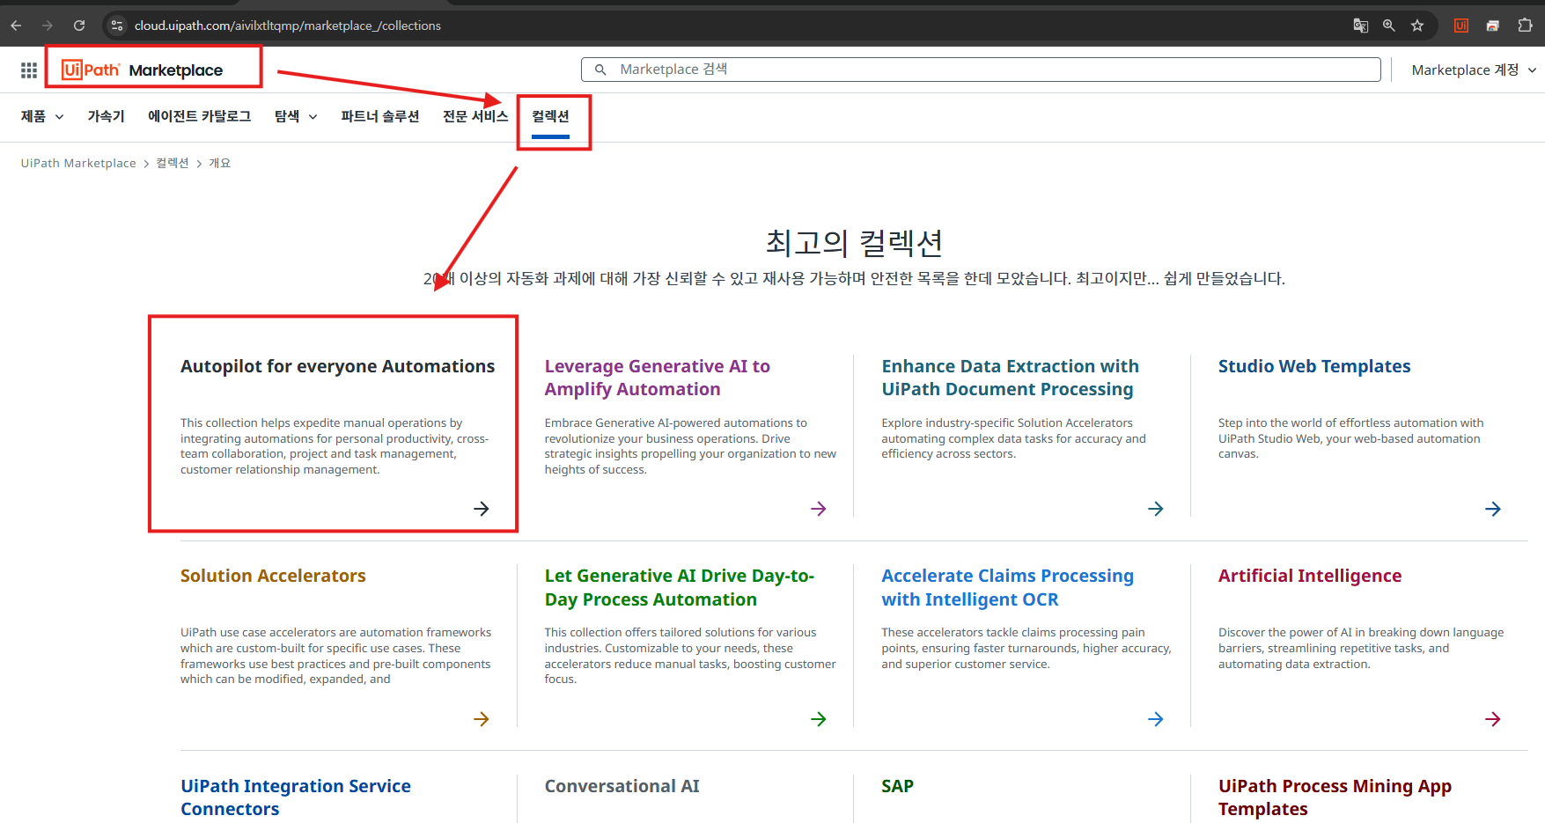Viewport: 1545px width, 823px height.
Task: Click the 개요 breadcrumb text
Action: point(220,163)
